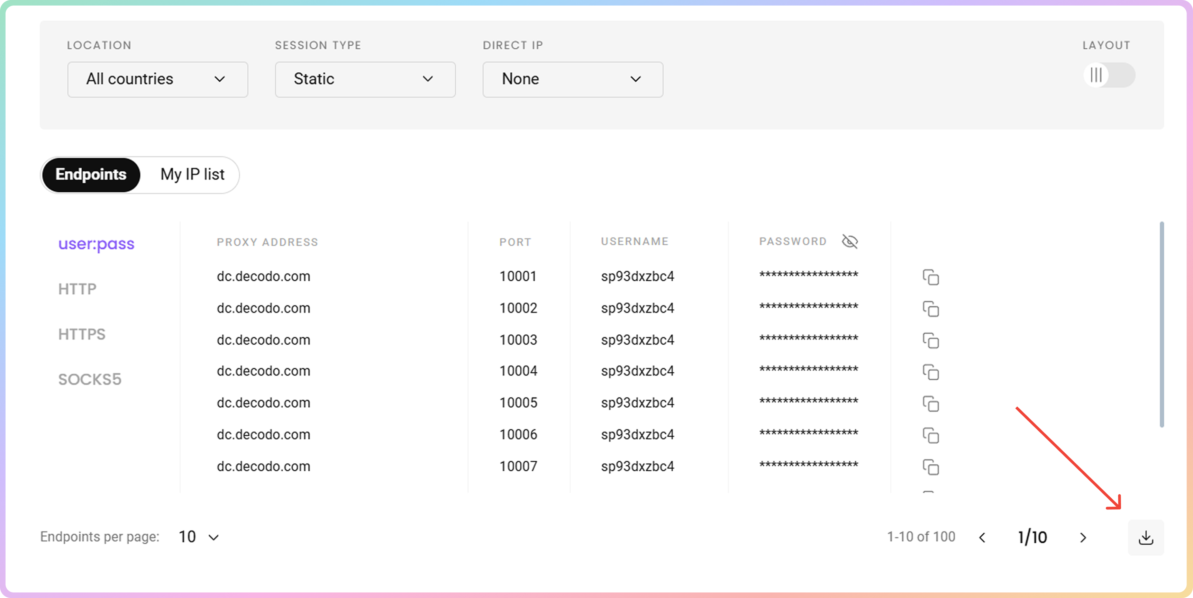
Task: Copy credentials for port 10007 row
Action: click(930, 467)
